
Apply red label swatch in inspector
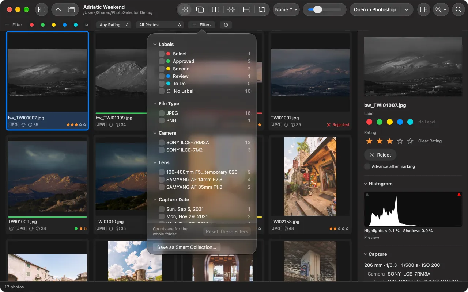point(369,122)
